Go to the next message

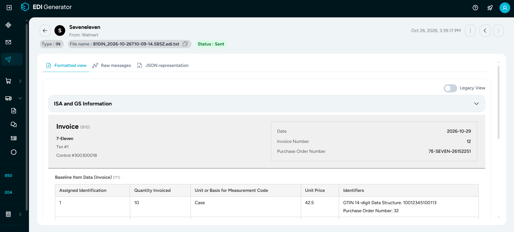pos(498,31)
